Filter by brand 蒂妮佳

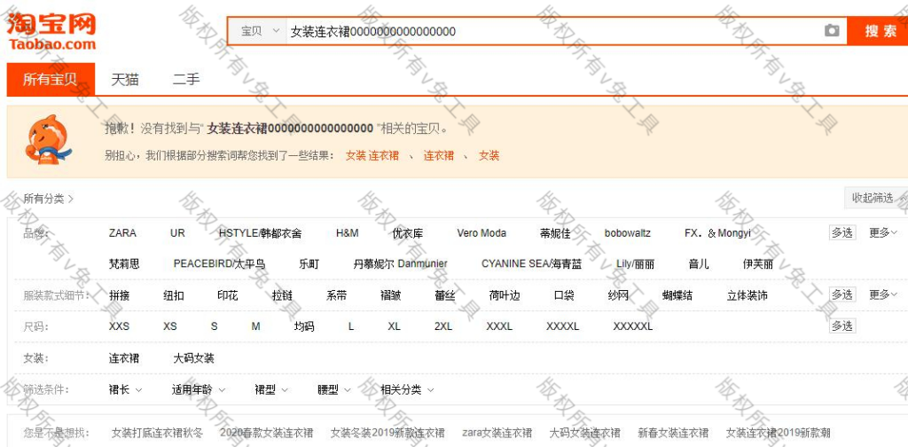pyautogui.click(x=555, y=233)
